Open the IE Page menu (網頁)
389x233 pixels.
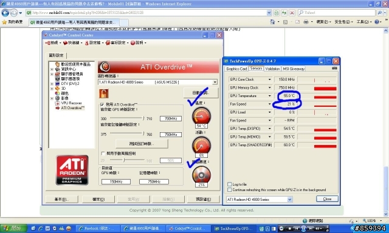[323, 22]
